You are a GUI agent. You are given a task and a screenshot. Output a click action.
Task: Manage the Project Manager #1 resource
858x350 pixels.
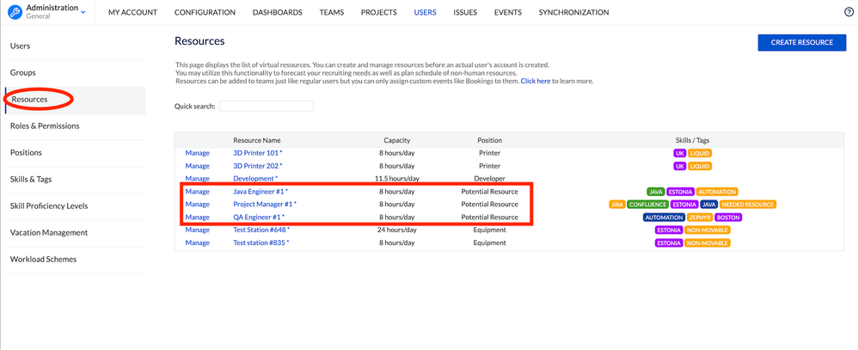pos(198,205)
